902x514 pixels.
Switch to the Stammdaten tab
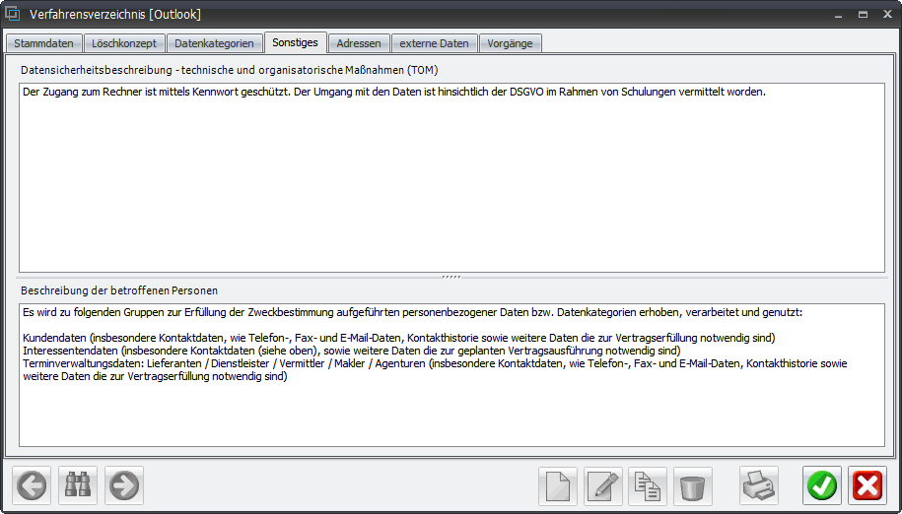pyautogui.click(x=43, y=43)
